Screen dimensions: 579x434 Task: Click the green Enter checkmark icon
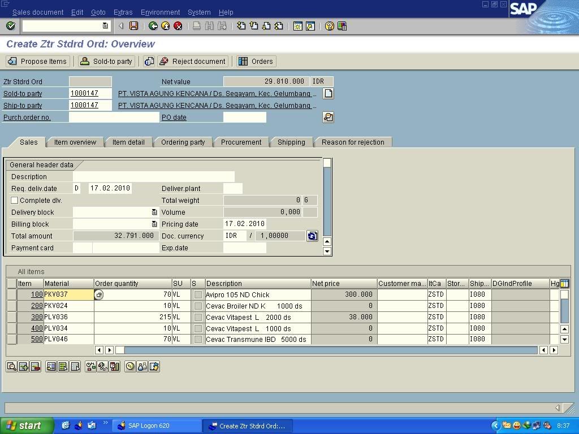(x=10, y=26)
